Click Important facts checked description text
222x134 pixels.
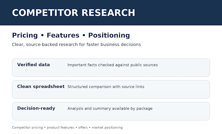[x=113, y=65]
